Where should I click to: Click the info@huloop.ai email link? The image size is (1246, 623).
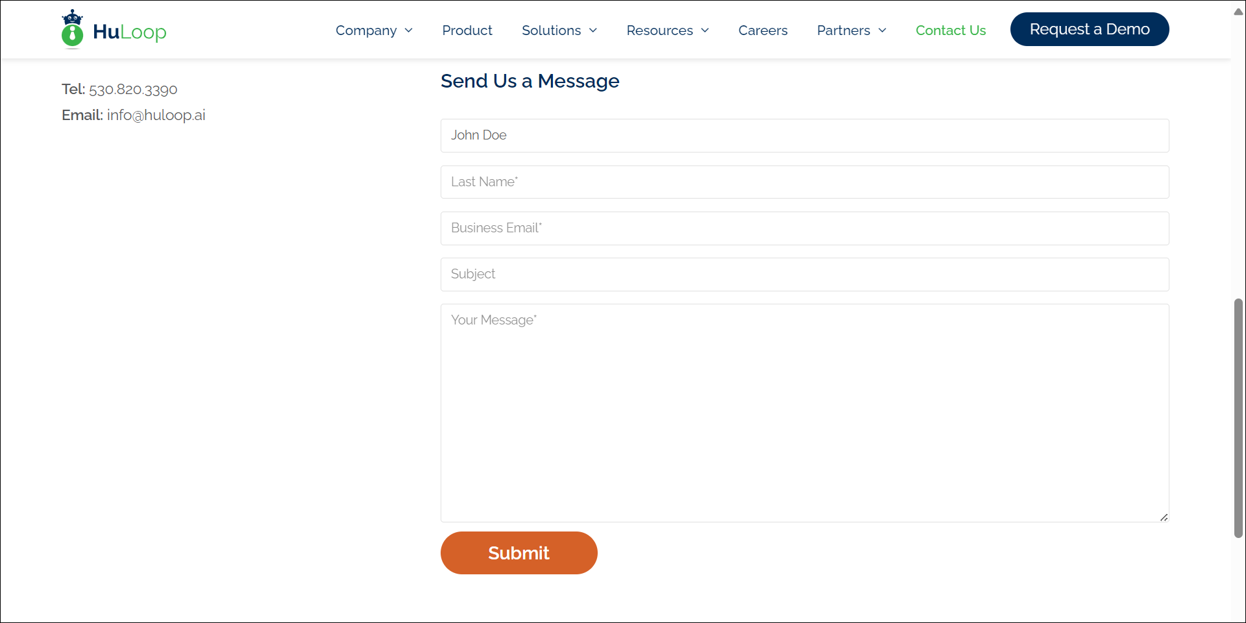tap(156, 116)
